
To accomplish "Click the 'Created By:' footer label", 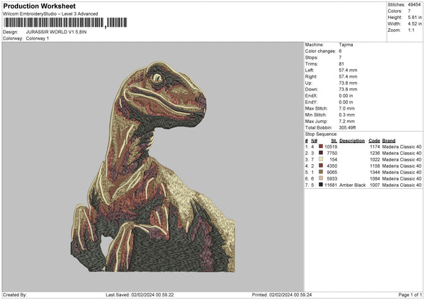I will pos(15,294).
